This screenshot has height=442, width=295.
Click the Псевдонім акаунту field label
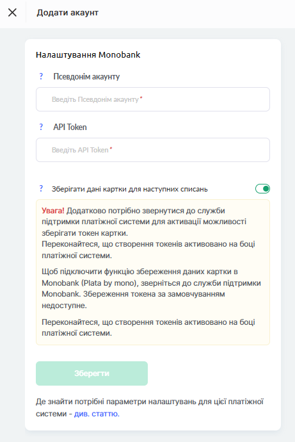86,77
